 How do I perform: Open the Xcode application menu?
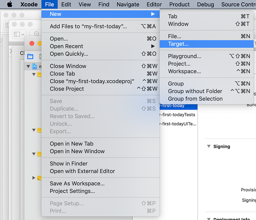(29, 4)
